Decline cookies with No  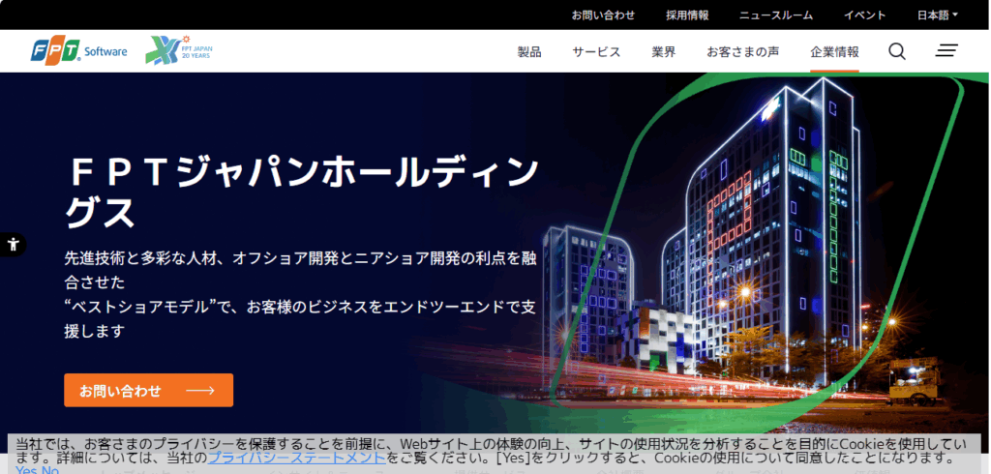[49, 470]
